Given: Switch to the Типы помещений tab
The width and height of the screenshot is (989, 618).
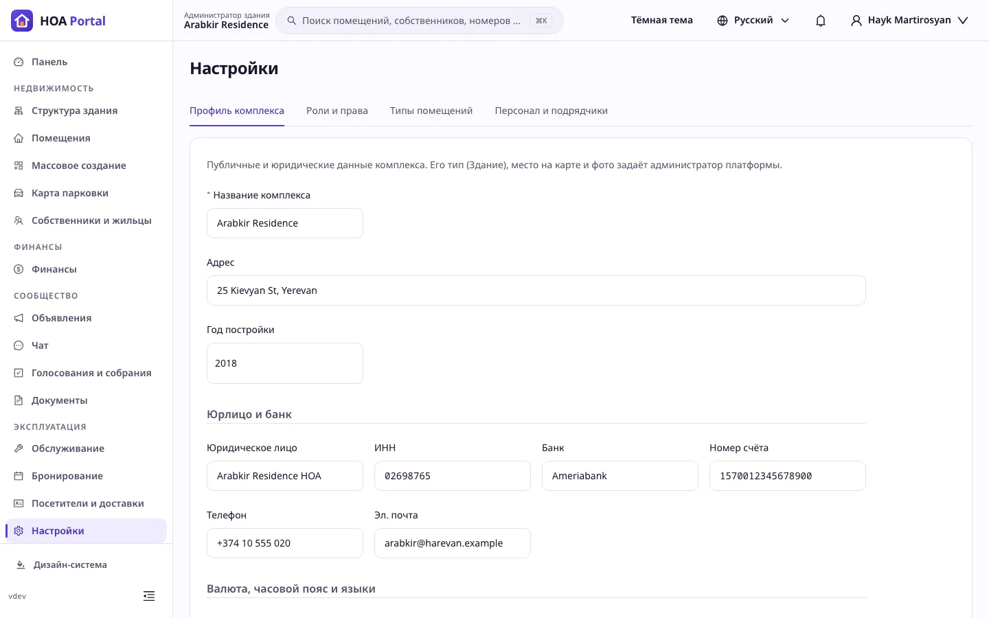Looking at the screenshot, I should pyautogui.click(x=431, y=111).
